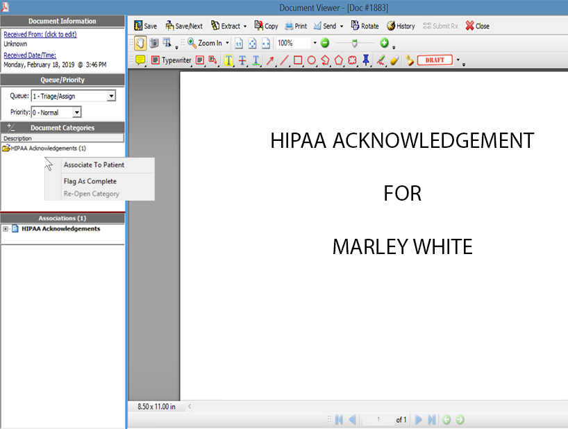568x429 pixels.
Task: Select the Hand pan tool
Action: point(140,43)
